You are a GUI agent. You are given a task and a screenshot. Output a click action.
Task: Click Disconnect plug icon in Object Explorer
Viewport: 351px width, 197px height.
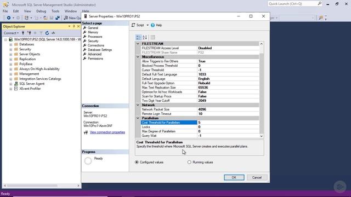coord(29,33)
